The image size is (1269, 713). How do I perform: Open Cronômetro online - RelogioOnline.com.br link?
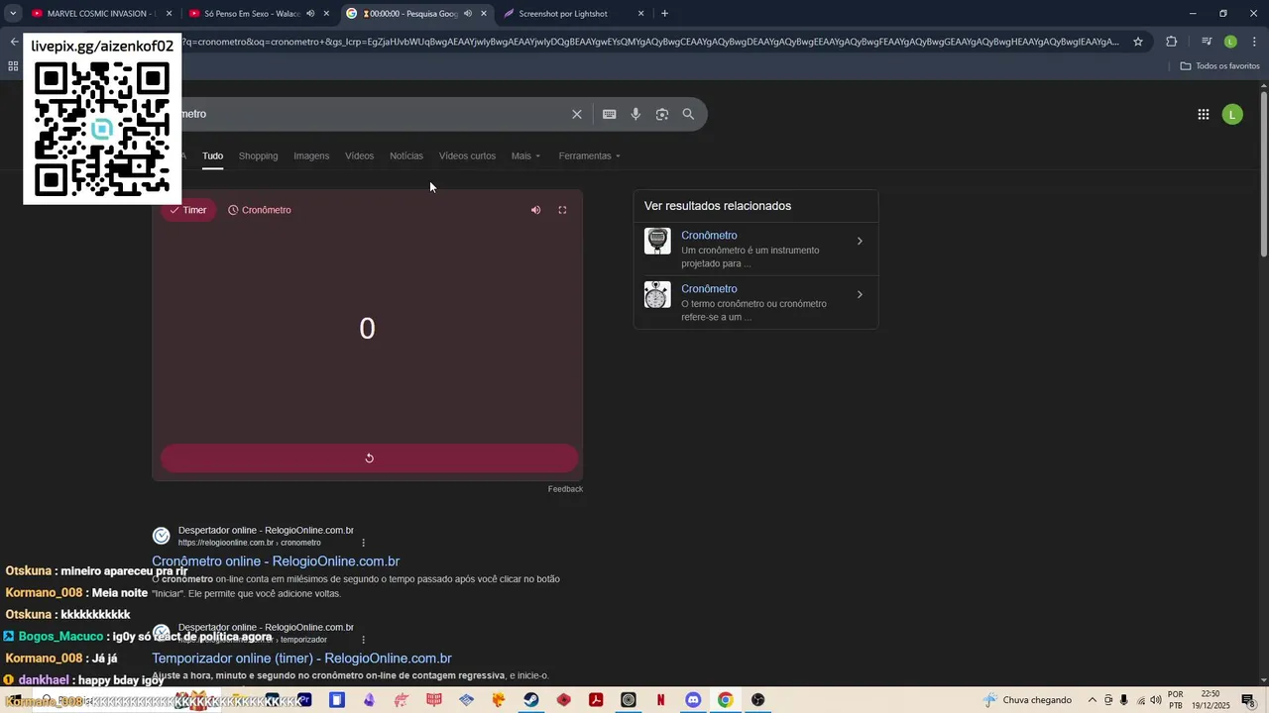(x=276, y=561)
